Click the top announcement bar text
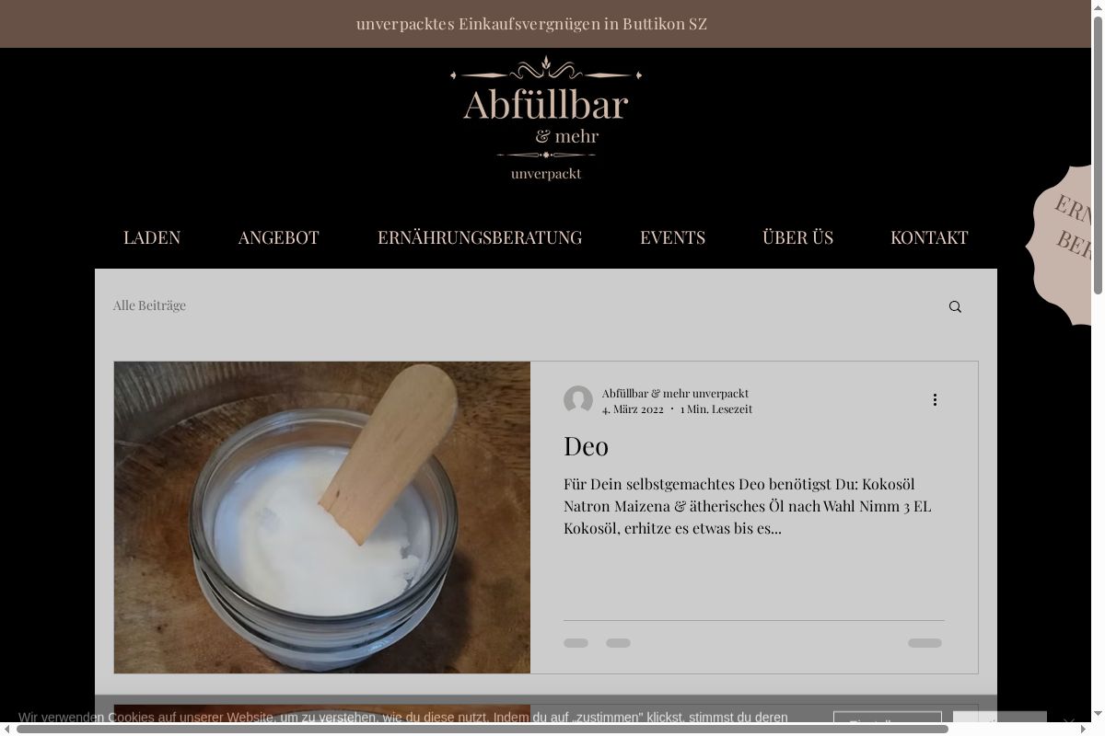This screenshot has height=736, width=1105. pyautogui.click(x=531, y=24)
